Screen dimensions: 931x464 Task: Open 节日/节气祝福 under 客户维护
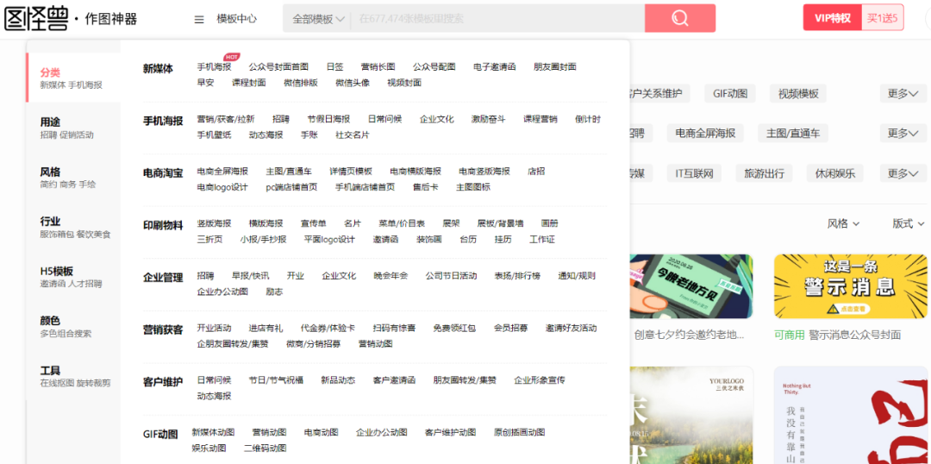click(x=276, y=380)
